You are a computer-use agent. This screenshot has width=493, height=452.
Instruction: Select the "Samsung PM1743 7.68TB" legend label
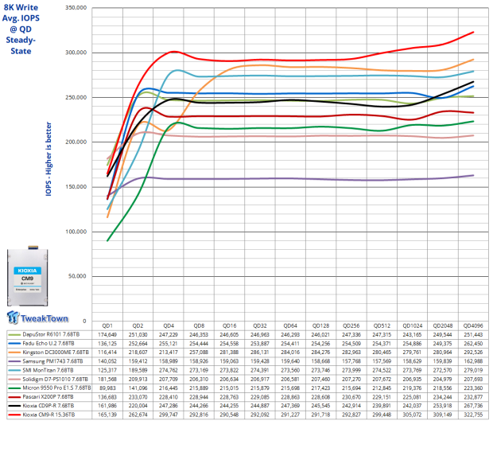tap(52, 361)
